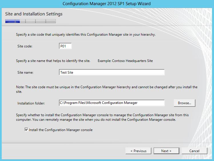This screenshot has height=161, width=214.
Task: Click the 'Example: Contoso Headquarters Site' text
Action: coord(125,61)
